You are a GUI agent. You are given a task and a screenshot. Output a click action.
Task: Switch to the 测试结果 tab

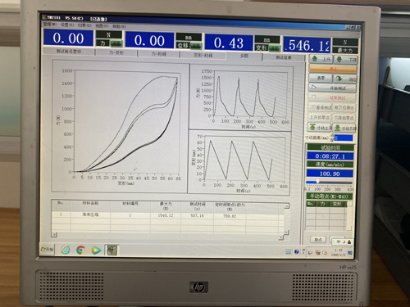pyautogui.click(x=284, y=57)
